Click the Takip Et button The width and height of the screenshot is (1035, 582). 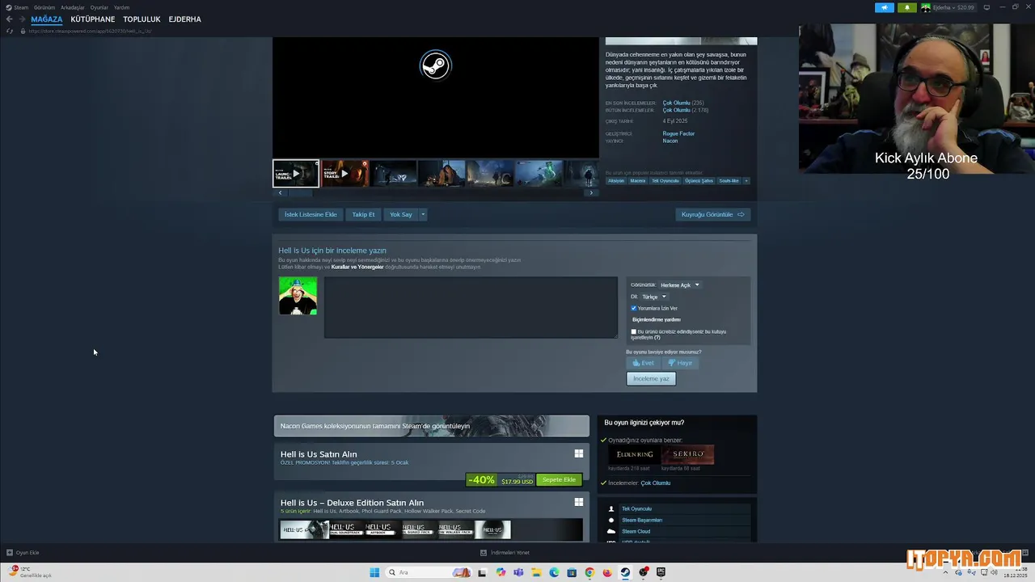tap(363, 214)
